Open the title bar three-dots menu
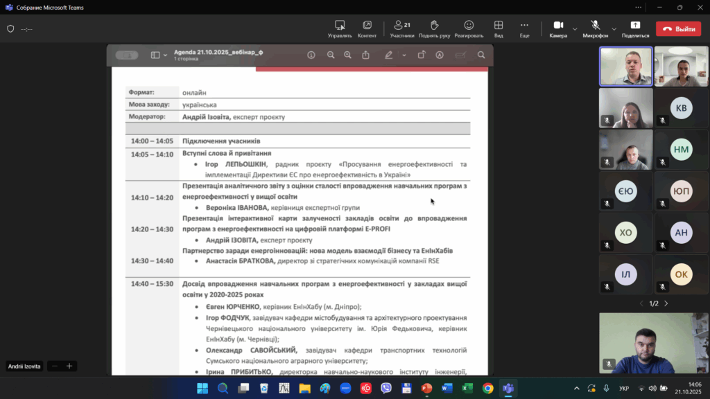710x399 pixels. [x=638, y=7]
